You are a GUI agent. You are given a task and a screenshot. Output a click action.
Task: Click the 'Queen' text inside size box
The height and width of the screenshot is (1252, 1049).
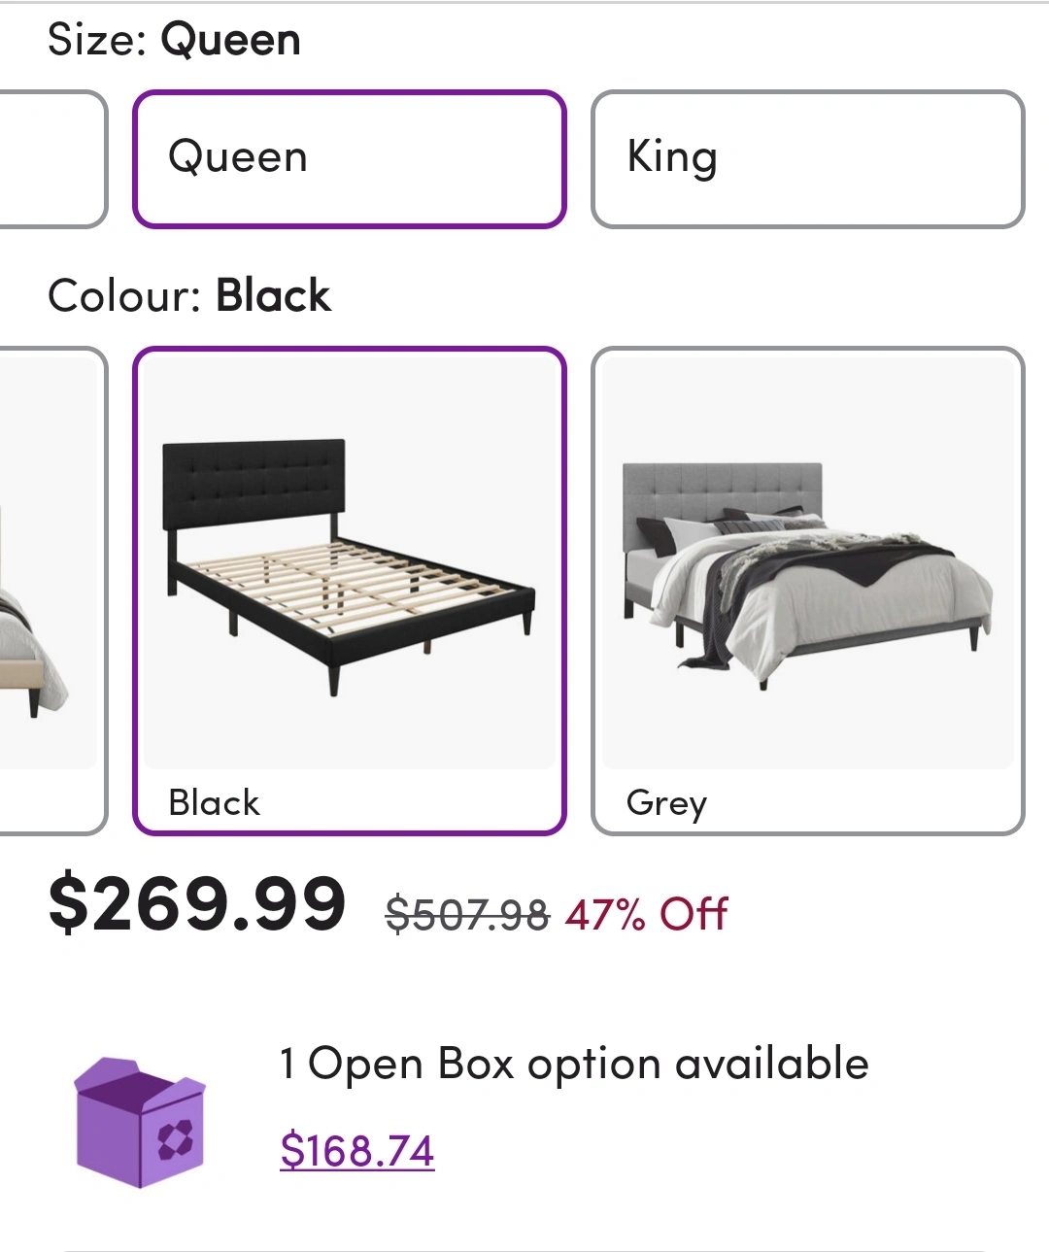click(238, 157)
